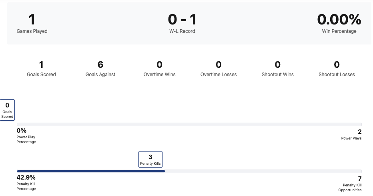This screenshot has height=196, width=373.
Task: Click the boxed Penalty Kills 3 marker
Action: click(x=150, y=160)
